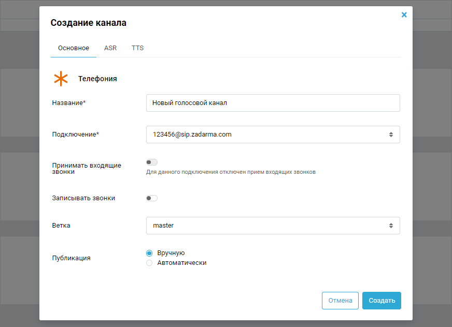Click the Публикация field label

pyautogui.click(x=72, y=258)
